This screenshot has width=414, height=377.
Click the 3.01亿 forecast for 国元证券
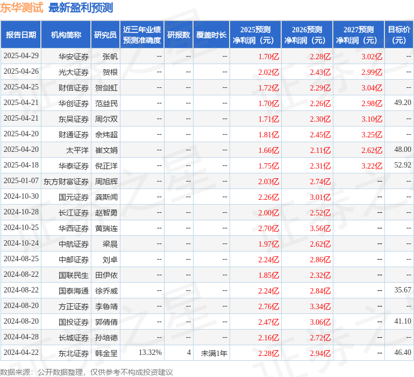320,197
